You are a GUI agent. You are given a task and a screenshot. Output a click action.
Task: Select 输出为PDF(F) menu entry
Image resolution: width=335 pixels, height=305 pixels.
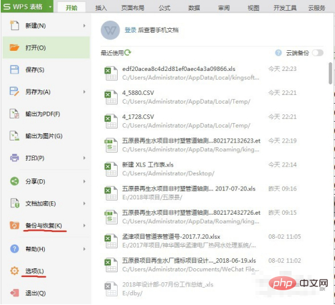46,114
